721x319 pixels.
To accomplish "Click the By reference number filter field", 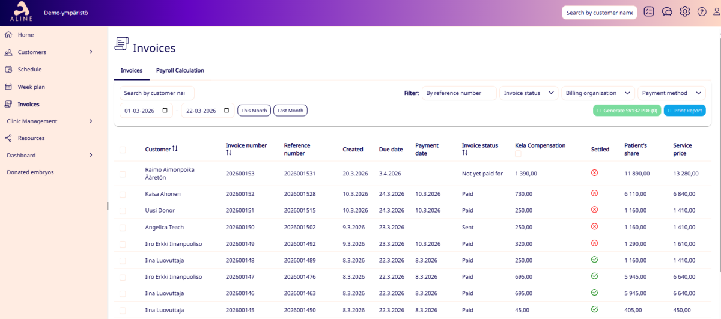I will click(x=459, y=93).
